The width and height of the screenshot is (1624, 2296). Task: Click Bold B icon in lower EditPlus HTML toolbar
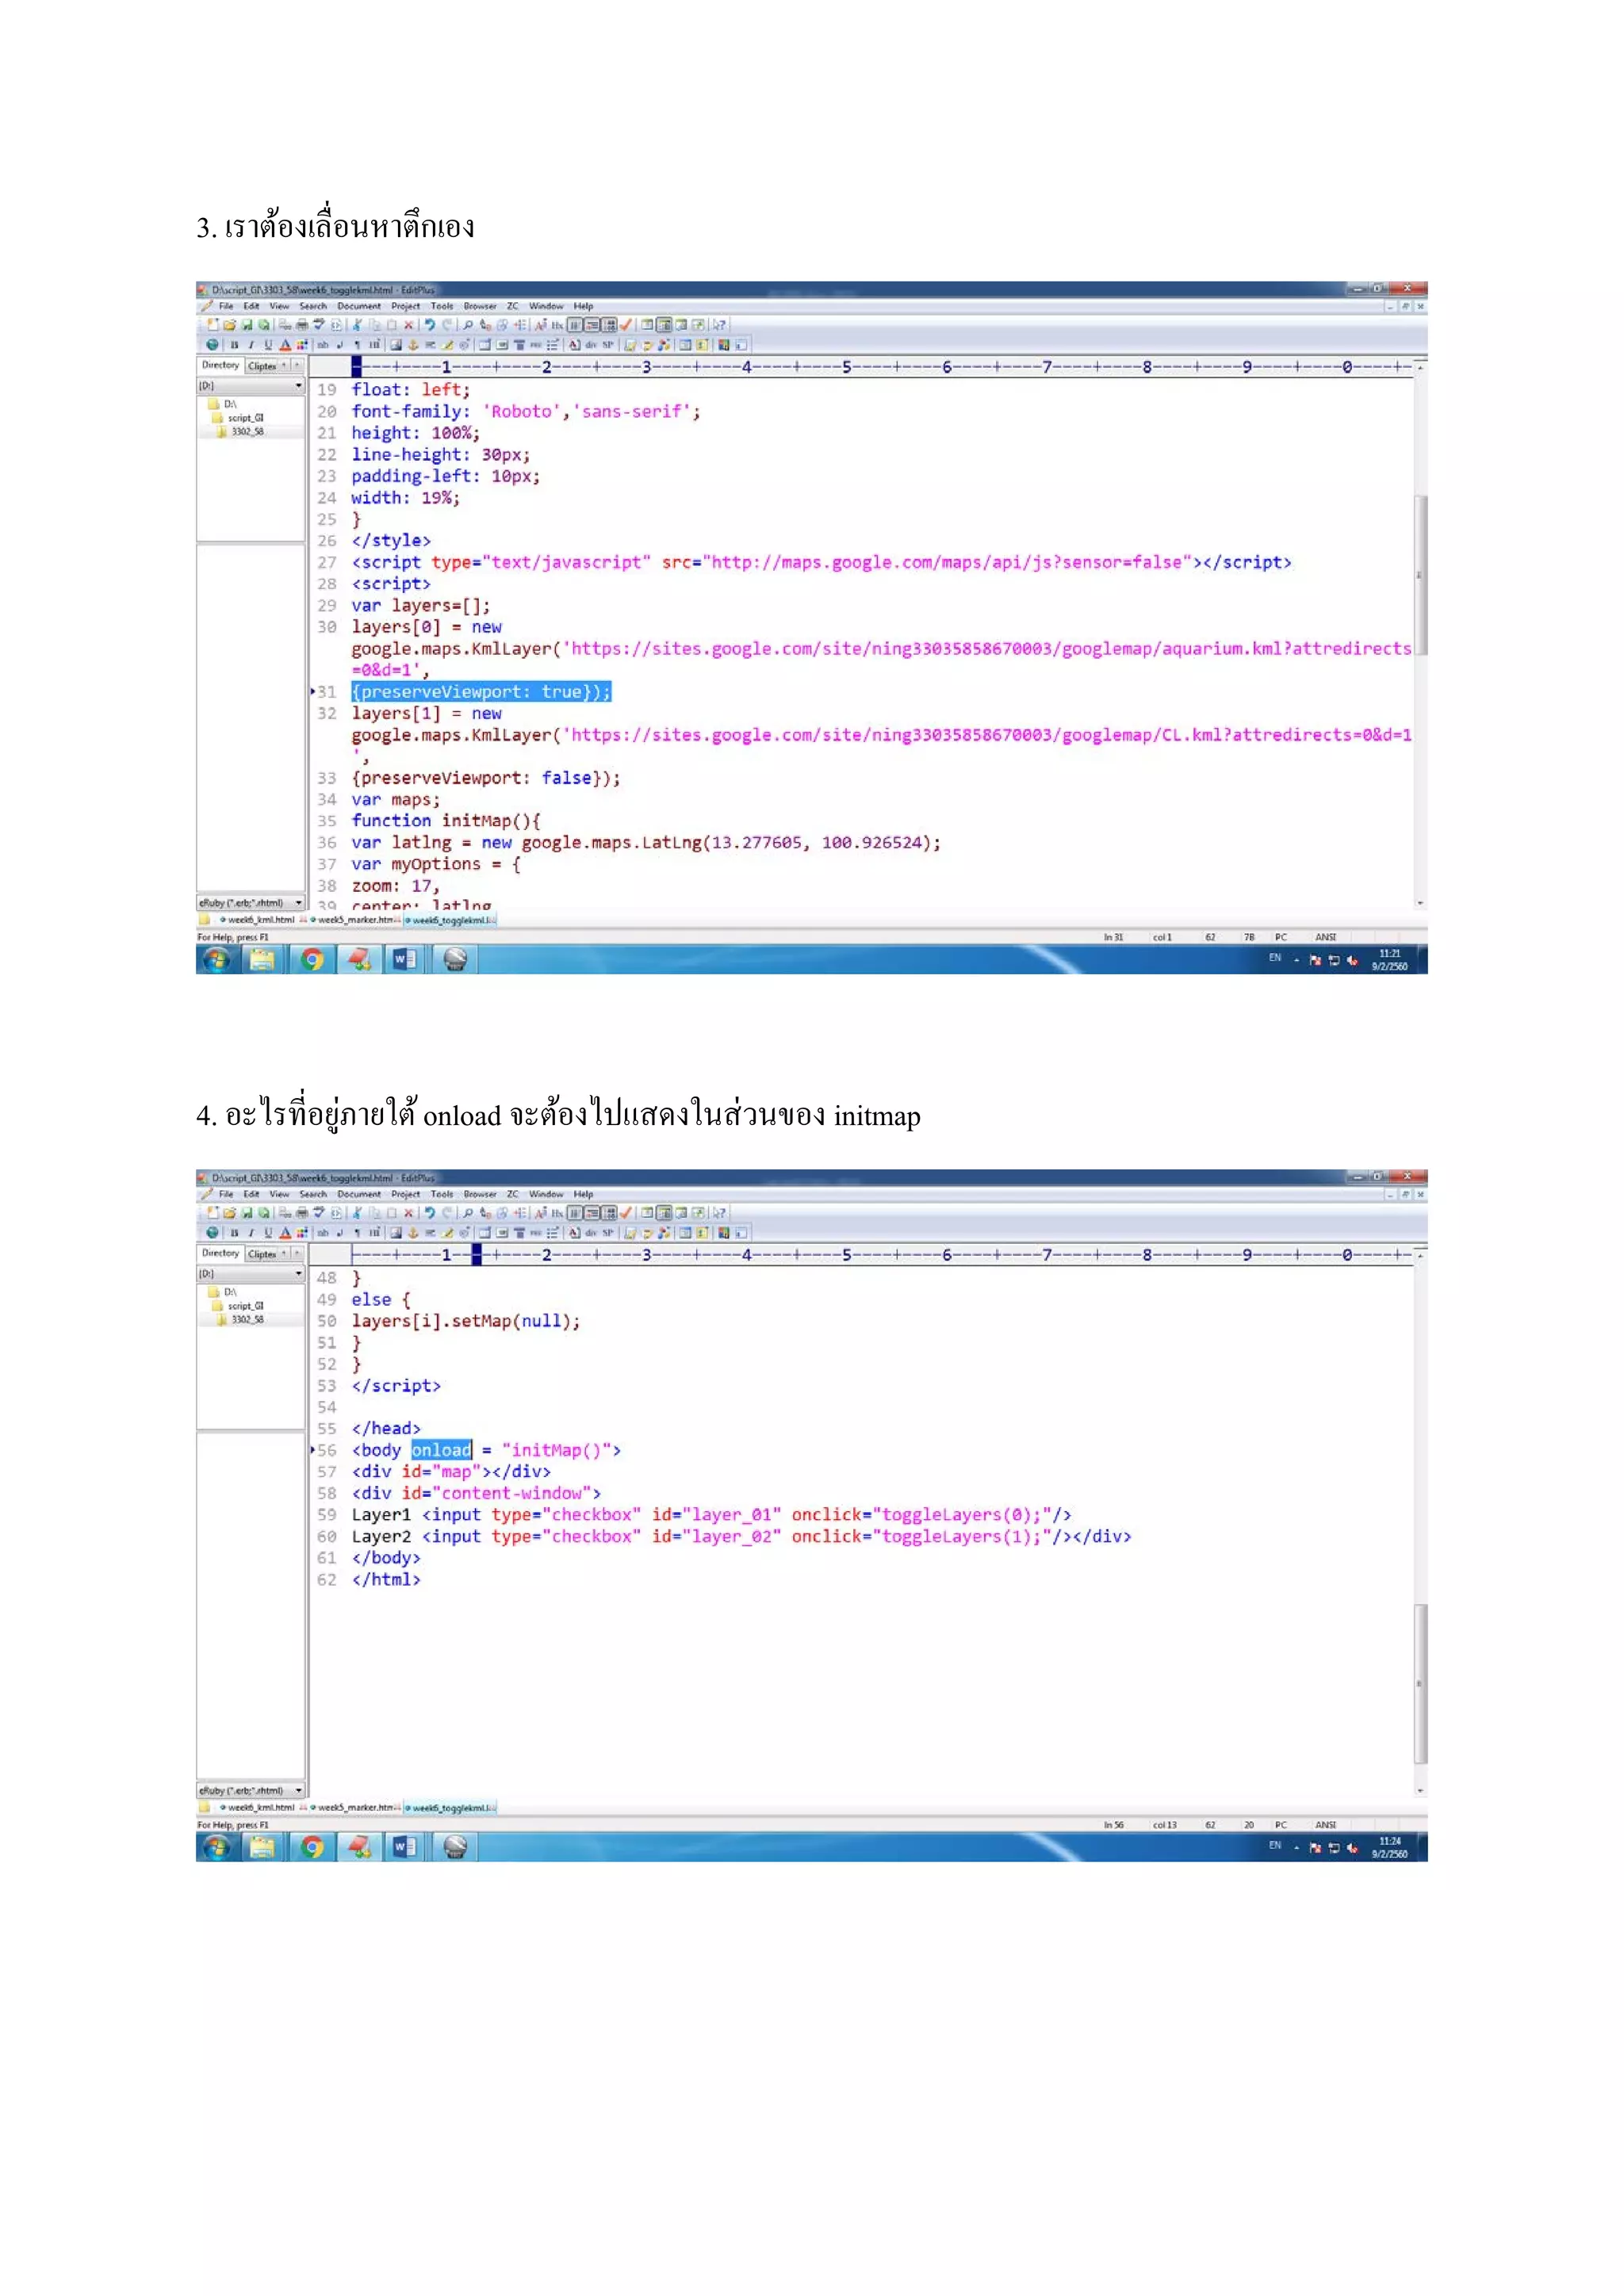point(235,1232)
